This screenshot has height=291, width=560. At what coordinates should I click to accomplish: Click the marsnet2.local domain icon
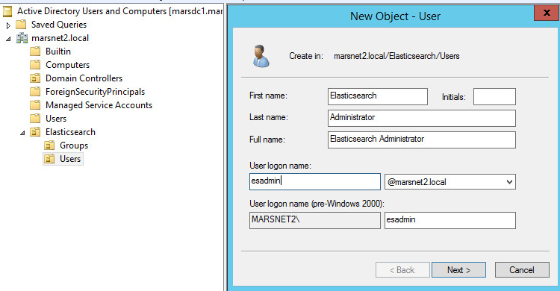pyautogui.click(x=22, y=38)
